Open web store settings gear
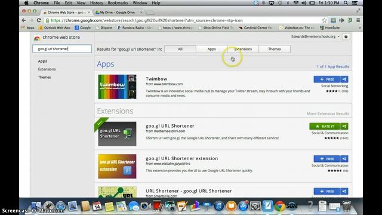Image resolution: width=382 pixels, height=215 pixels. click(x=346, y=37)
